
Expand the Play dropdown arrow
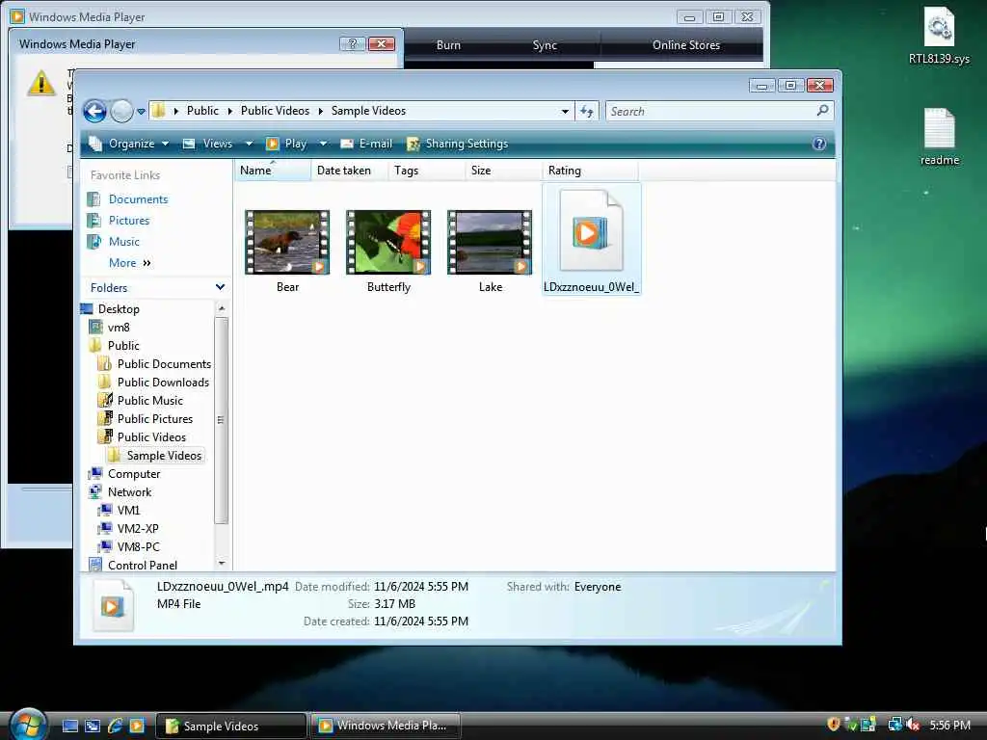tap(323, 144)
